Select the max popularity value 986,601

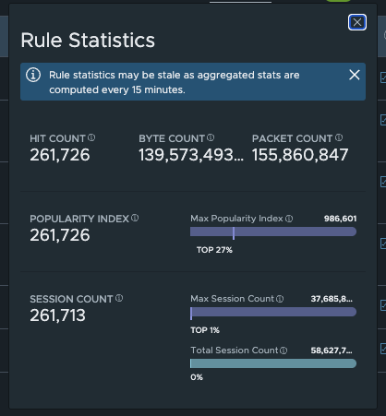click(x=340, y=219)
